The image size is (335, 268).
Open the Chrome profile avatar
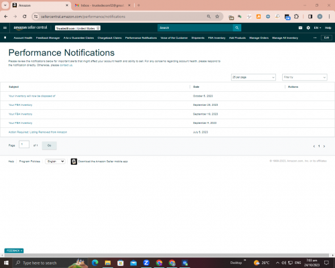coord(320,17)
